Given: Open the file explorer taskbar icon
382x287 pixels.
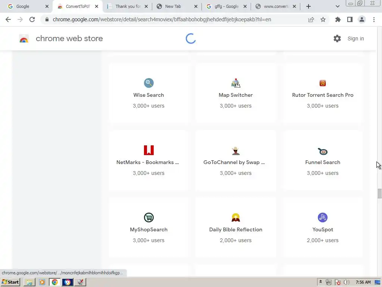Looking at the screenshot, I should 29,282.
